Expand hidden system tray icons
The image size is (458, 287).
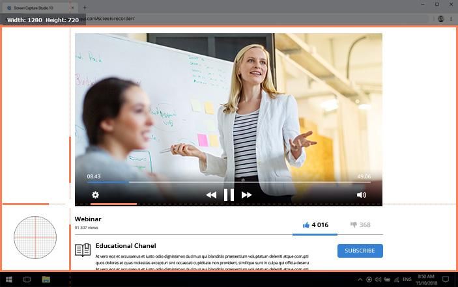[359, 280]
